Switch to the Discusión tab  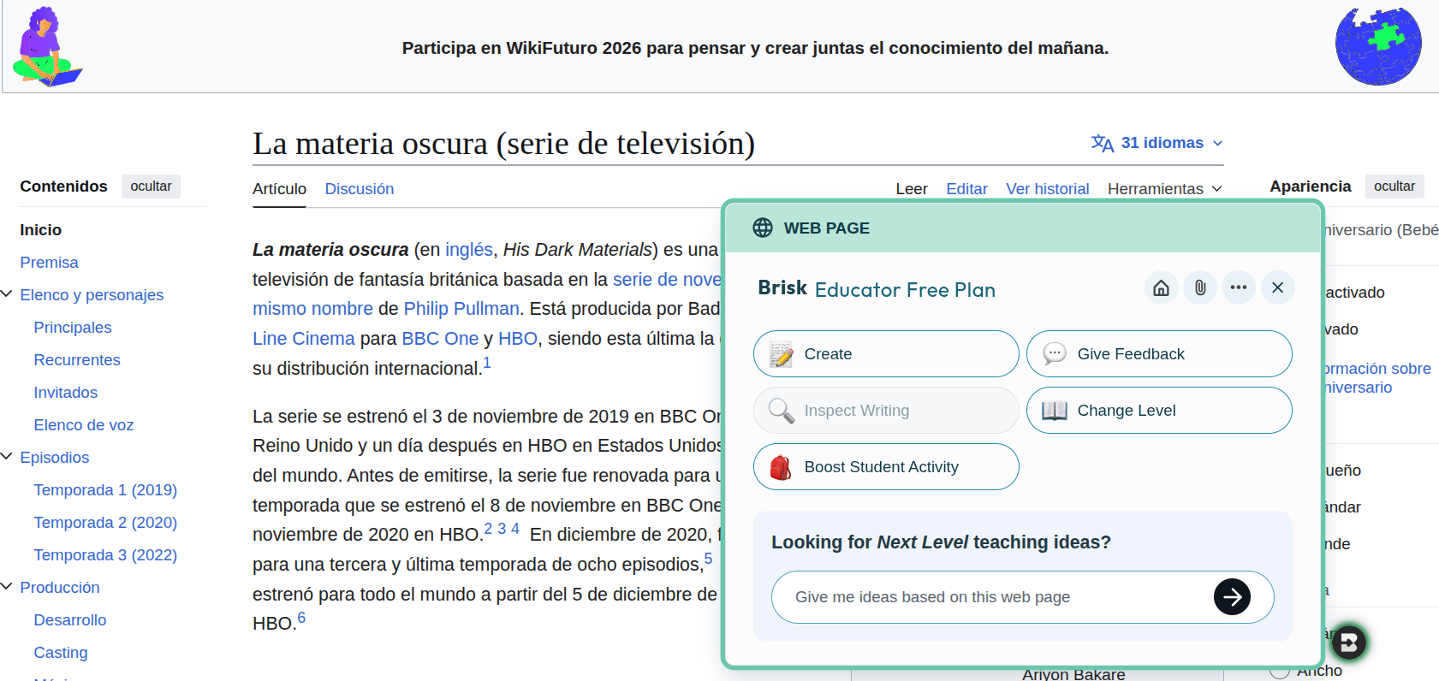(359, 189)
